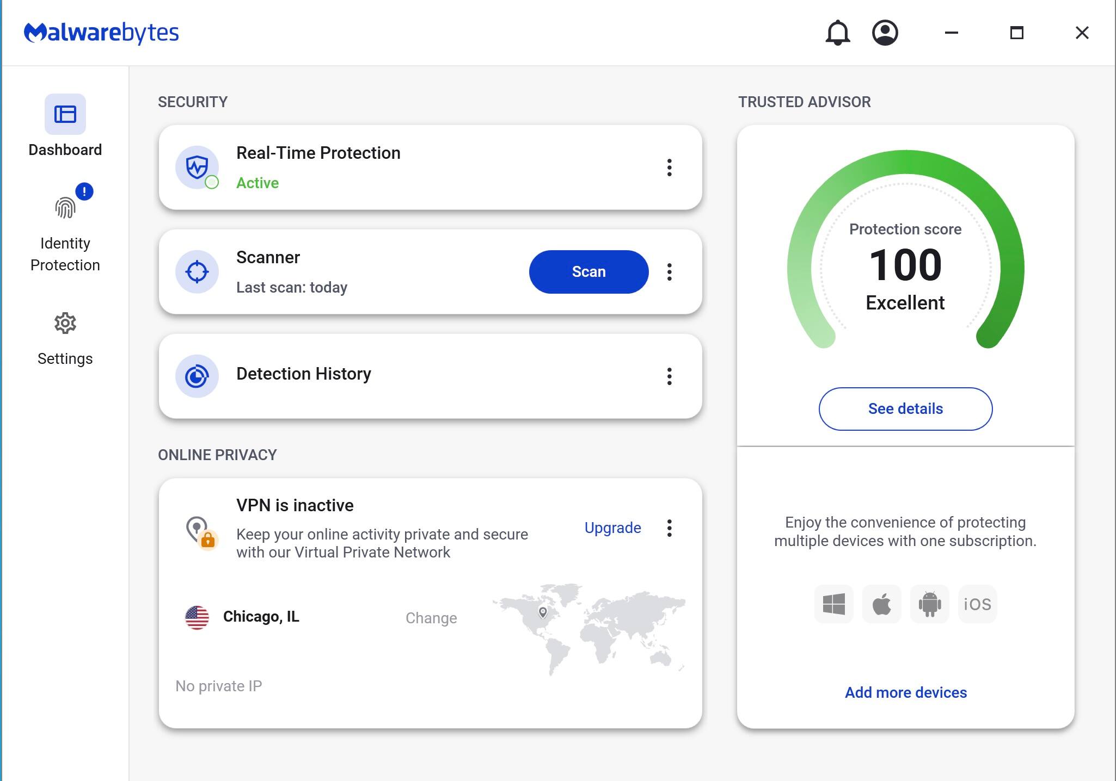Click the Add more devices link
Viewport: 1116px width, 781px height.
pyautogui.click(x=905, y=692)
